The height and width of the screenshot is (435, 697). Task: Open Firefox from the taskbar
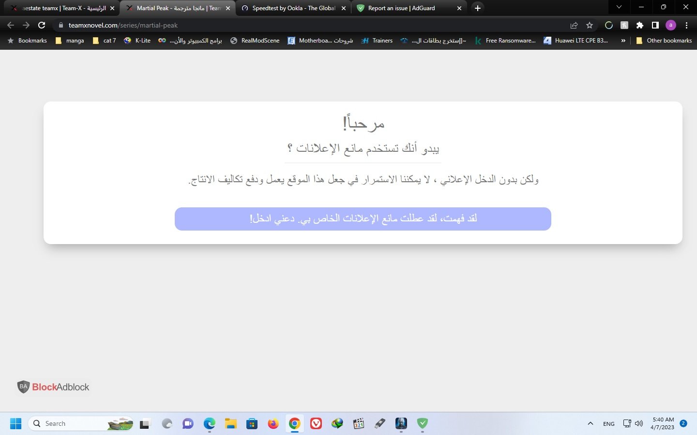(273, 424)
